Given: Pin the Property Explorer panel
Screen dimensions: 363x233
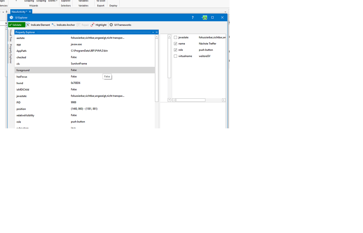Looking at the screenshot, I should 157,32.
